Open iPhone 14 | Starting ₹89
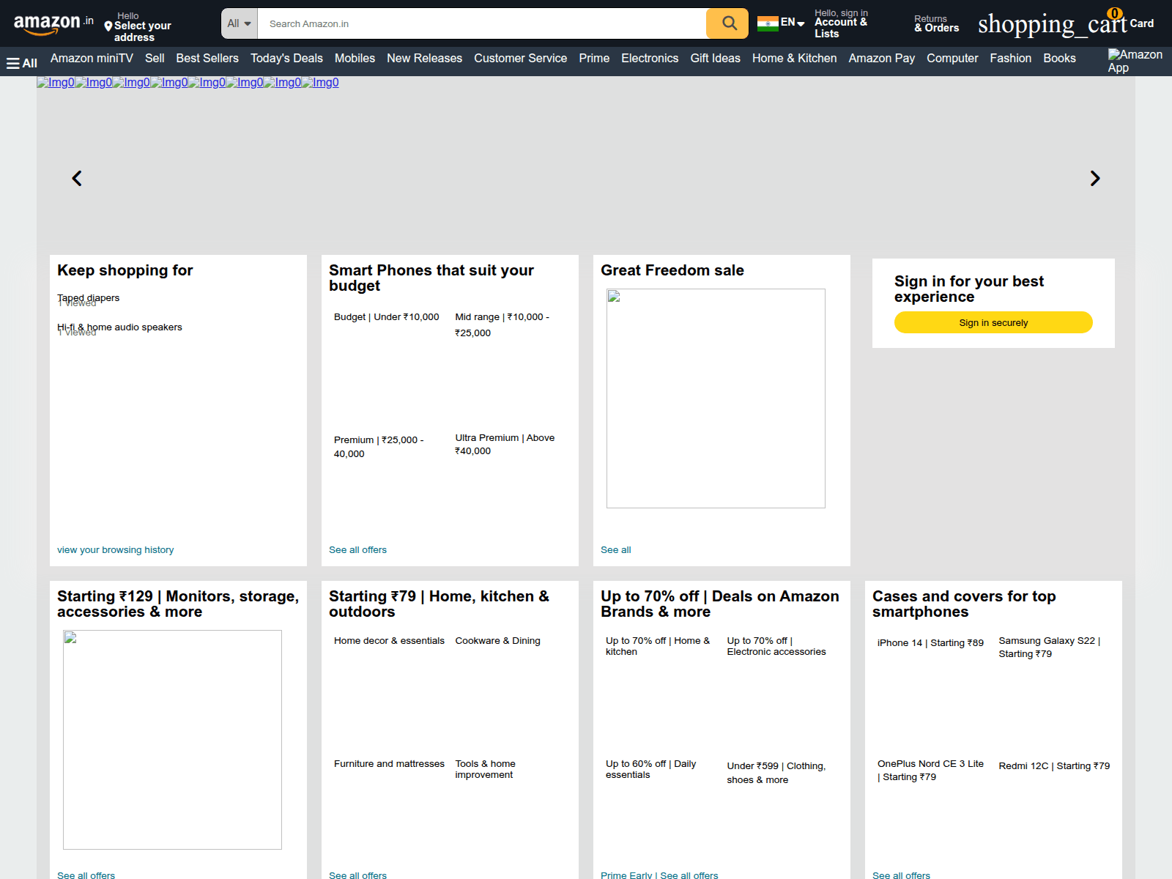1172x879 pixels. point(930,643)
